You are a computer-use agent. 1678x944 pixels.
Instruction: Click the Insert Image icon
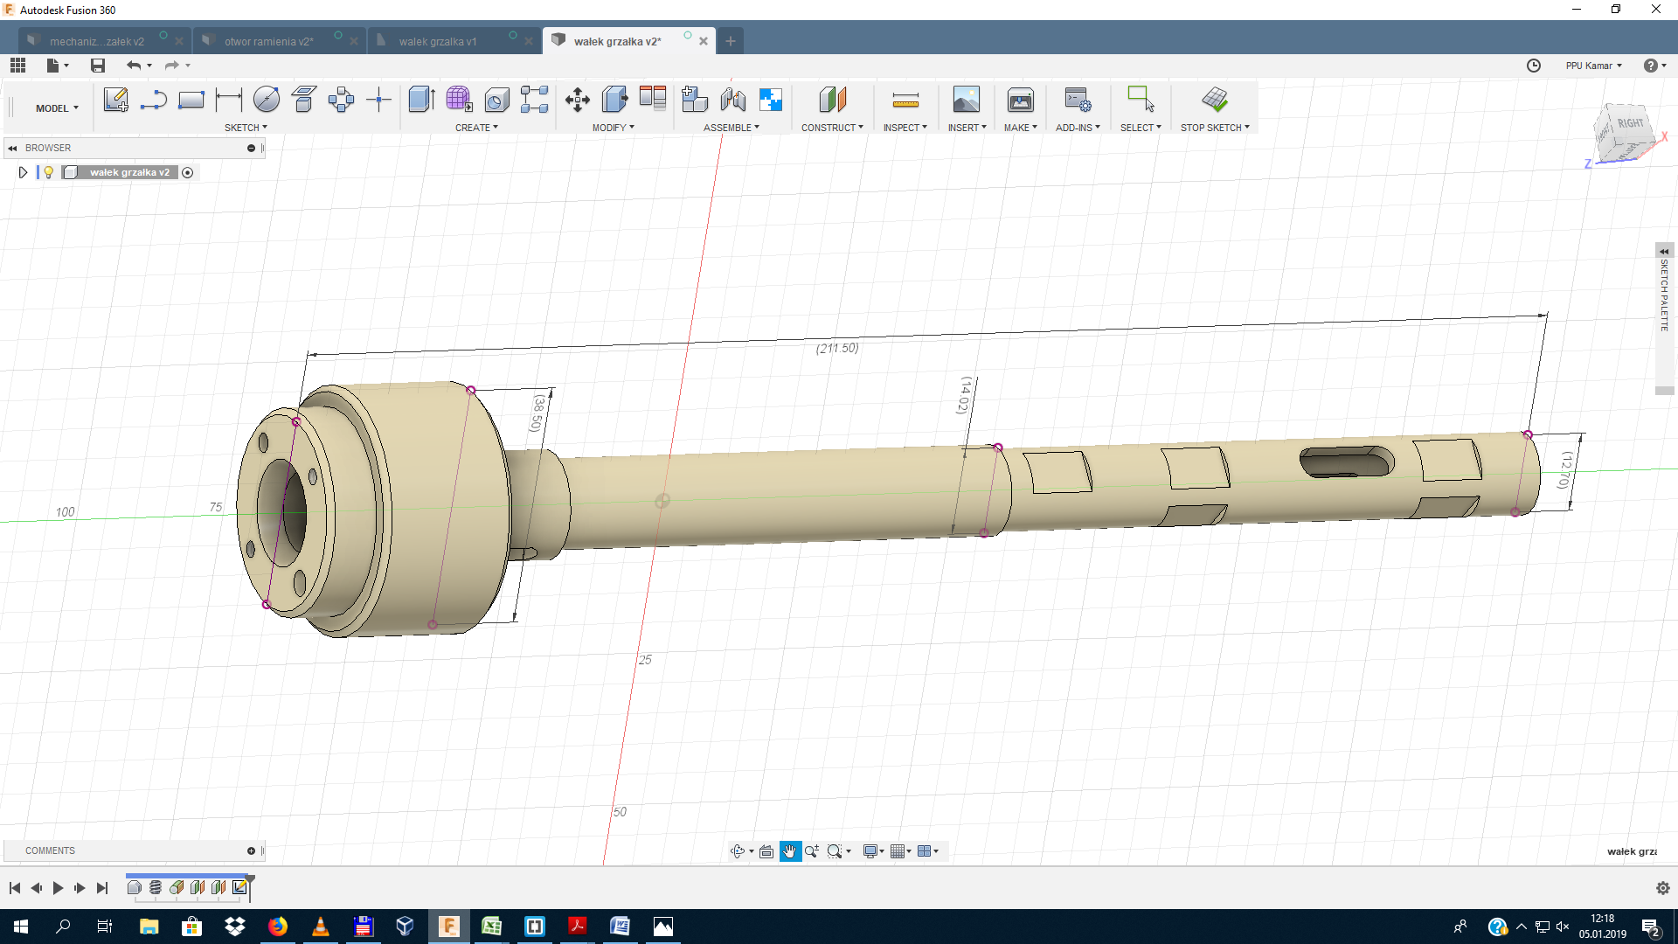point(966,100)
